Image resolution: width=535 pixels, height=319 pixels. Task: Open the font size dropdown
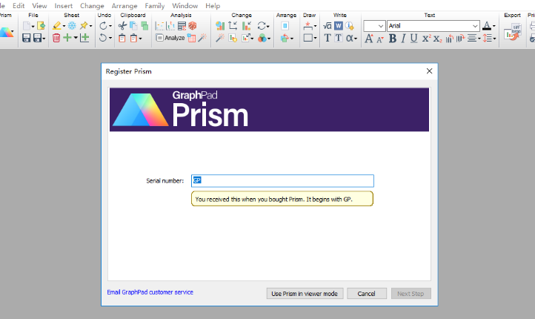pyautogui.click(x=381, y=26)
